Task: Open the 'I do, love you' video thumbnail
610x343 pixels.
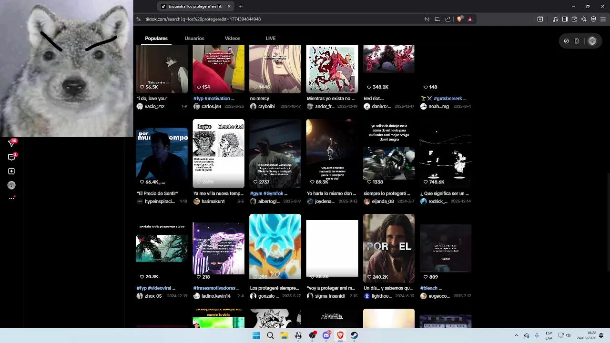Action: (x=162, y=69)
